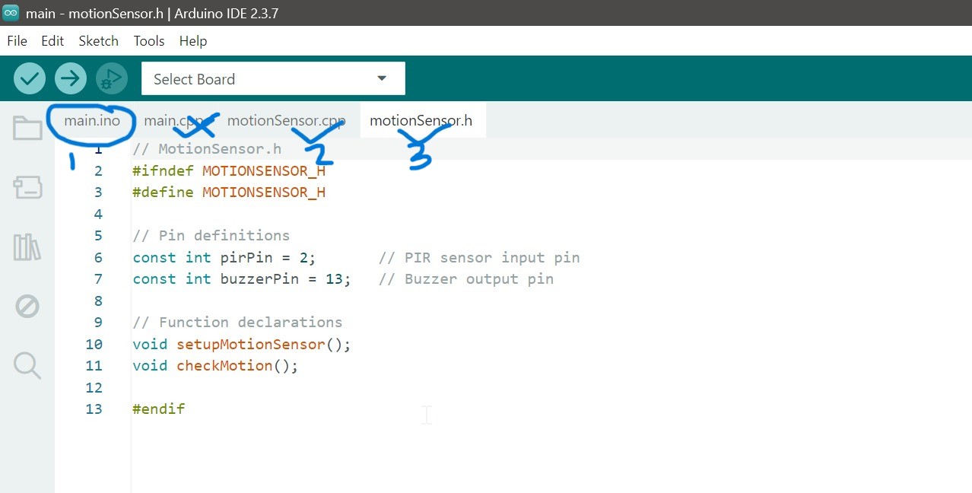The image size is (972, 493).
Task: Start debugging with the Debug icon
Action: [x=112, y=78]
